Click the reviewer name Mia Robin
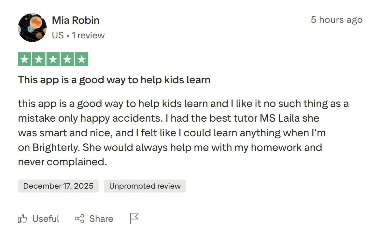 click(75, 20)
